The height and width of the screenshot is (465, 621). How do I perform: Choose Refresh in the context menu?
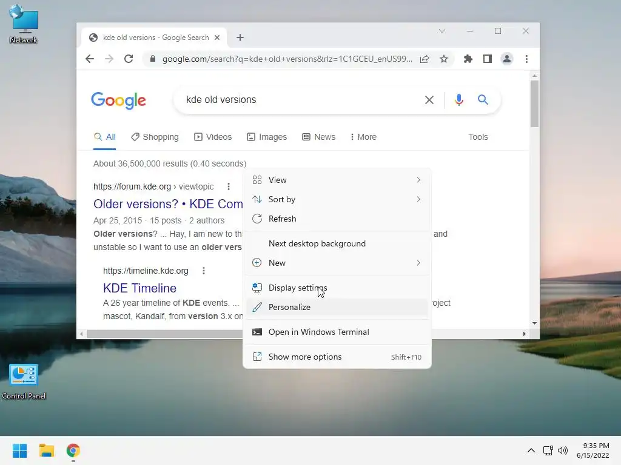pos(337,219)
